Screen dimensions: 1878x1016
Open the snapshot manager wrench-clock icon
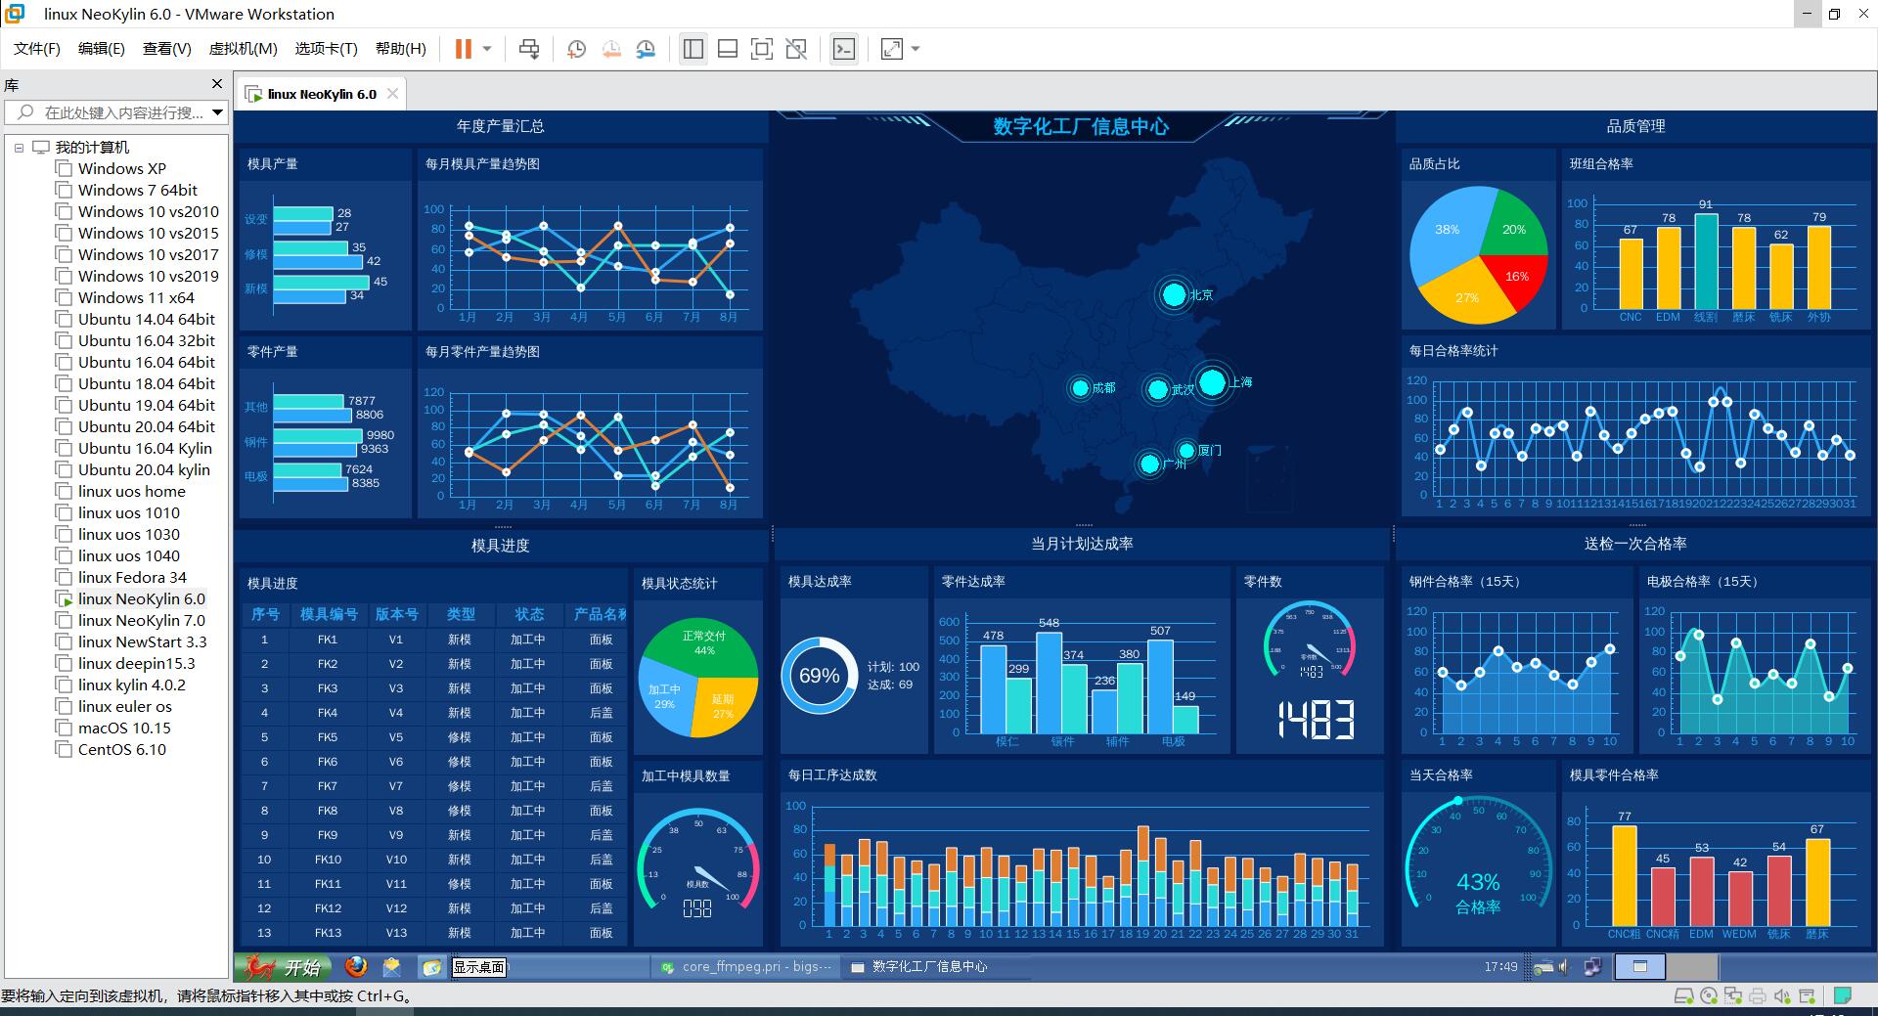click(646, 49)
